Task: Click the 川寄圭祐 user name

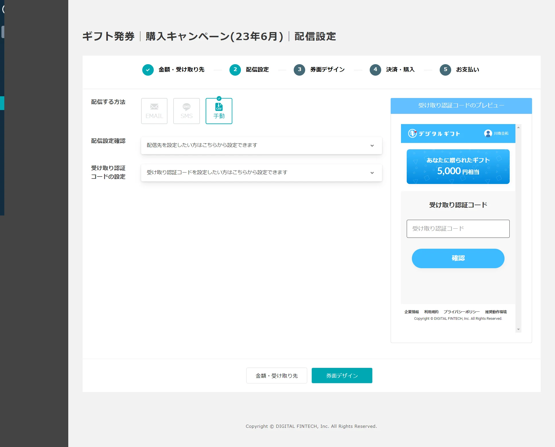Action: (x=501, y=134)
